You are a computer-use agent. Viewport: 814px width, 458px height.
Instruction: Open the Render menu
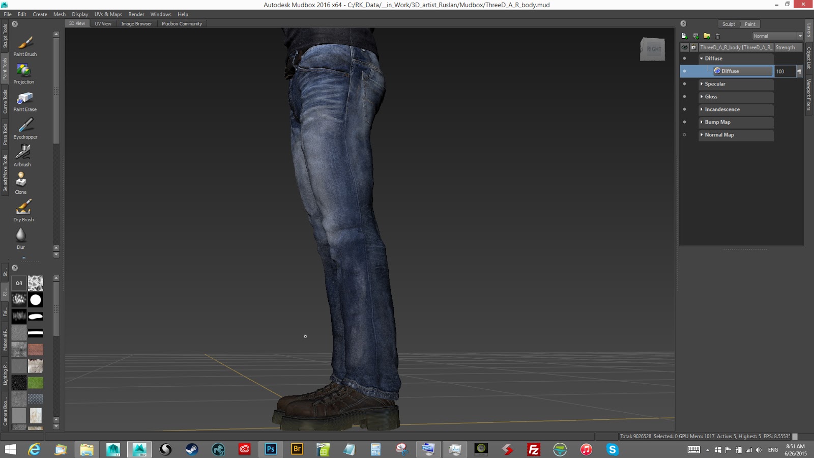(136, 14)
